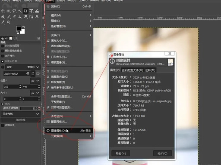This screenshot has height=165, width=221.
Task: Select the Paths tool
Action: [x=31, y=17]
